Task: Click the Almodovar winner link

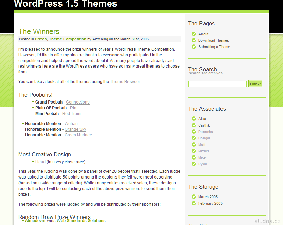Action: pyautogui.click(x=35, y=221)
